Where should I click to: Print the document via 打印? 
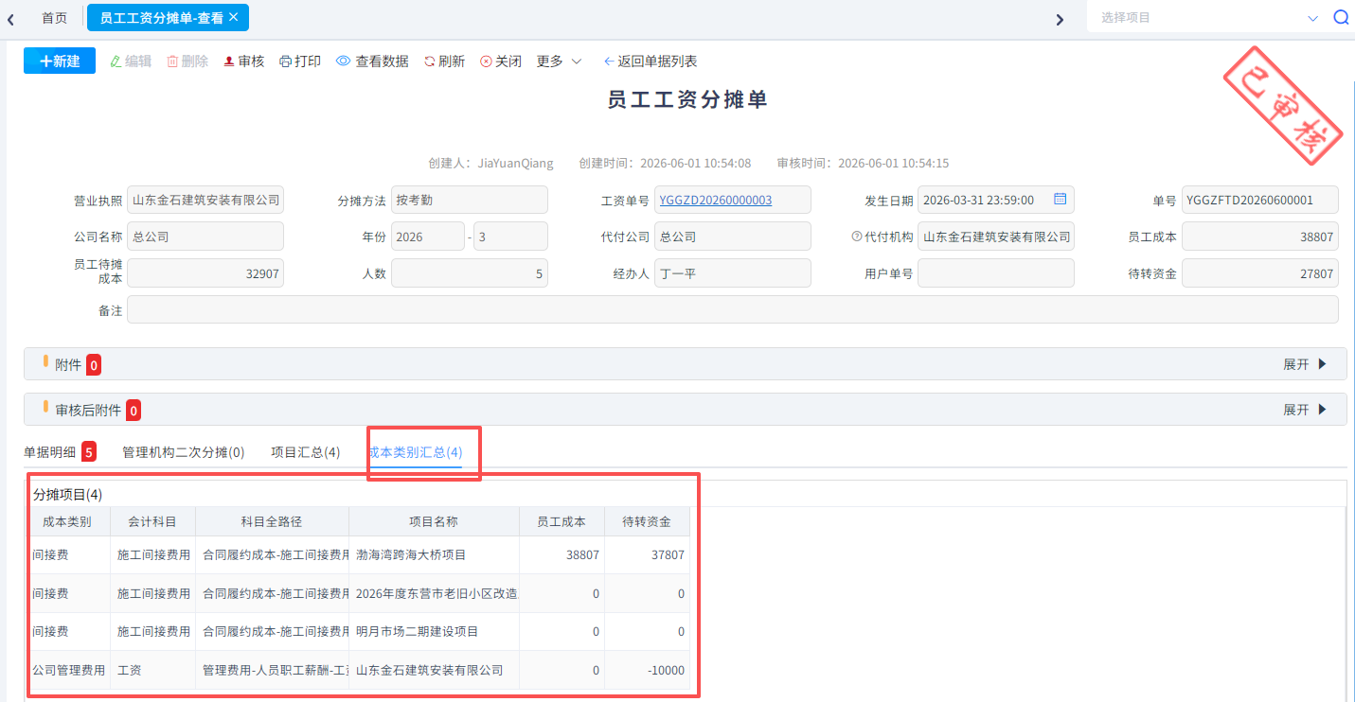(300, 61)
